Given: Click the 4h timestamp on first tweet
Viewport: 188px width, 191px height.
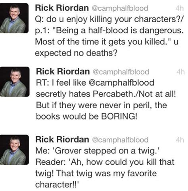Looking at the screenshot, I should click(x=180, y=8).
